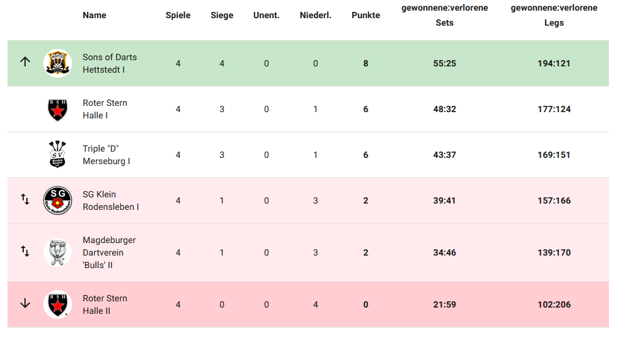Click the Roter Stern Halle I logo
Screen dimensions: 619x337
58,110
